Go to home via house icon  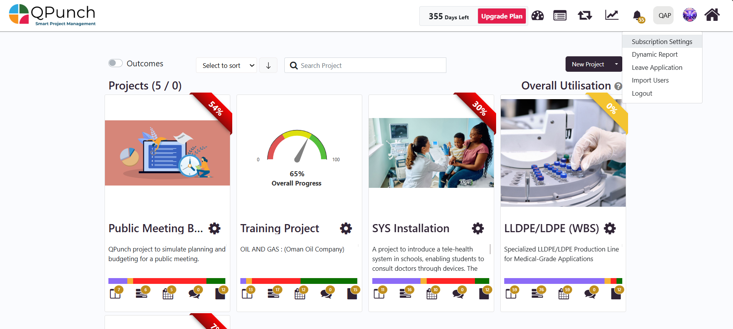712,15
